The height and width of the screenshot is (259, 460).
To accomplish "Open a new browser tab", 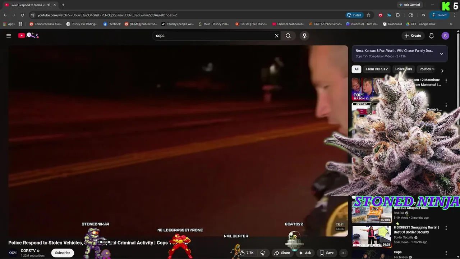I will pos(63,5).
